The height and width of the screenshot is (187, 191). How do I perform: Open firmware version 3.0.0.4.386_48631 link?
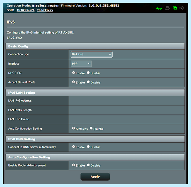[x=104, y=6]
